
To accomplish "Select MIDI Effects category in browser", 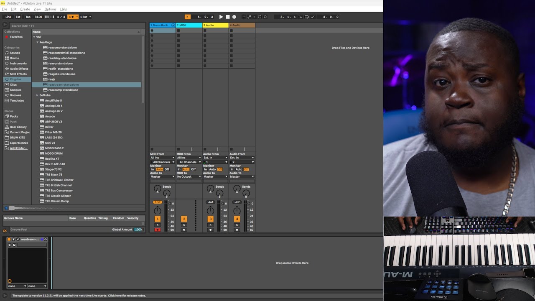I will (x=18, y=74).
